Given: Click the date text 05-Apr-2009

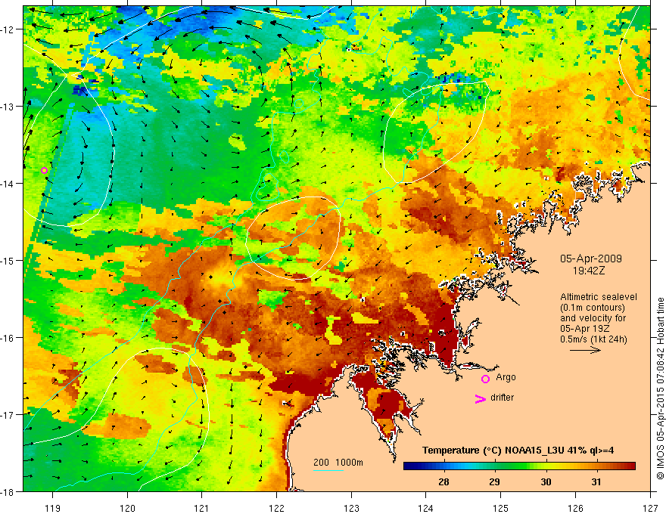Looking at the screenshot, I should tap(591, 259).
